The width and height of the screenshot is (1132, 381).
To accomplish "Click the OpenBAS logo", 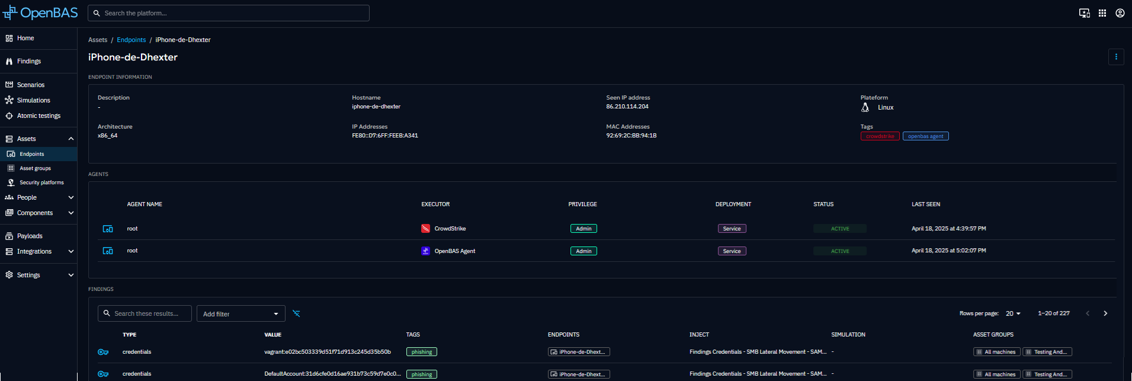I will [x=40, y=12].
